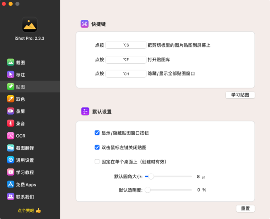The image size is (270, 219).
Task: Open the 免费 Apps store icon
Action: click(x=10, y=184)
